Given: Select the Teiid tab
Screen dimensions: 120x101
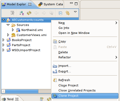Looking at the screenshot, I should click(x=8, y=99).
